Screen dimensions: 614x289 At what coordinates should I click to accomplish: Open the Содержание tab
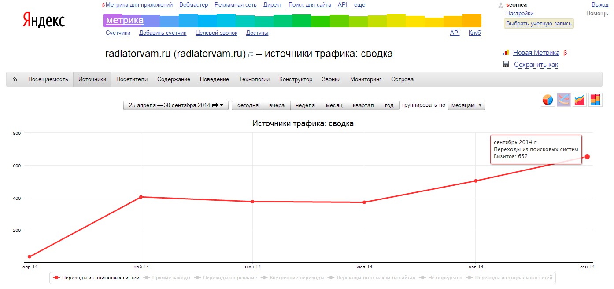point(174,79)
